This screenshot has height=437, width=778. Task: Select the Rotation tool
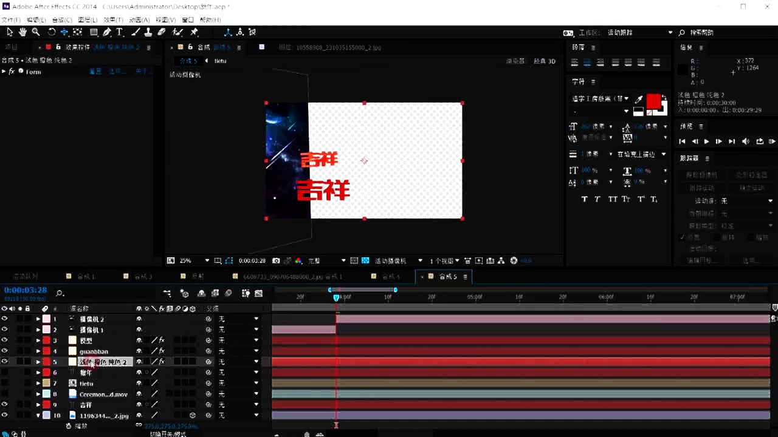click(x=52, y=32)
